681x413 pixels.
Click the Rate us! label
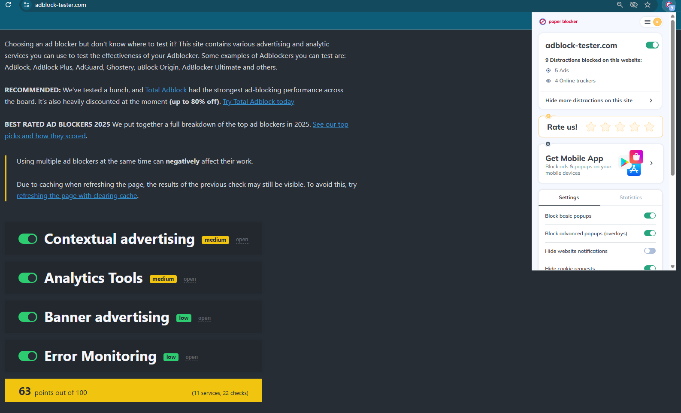[562, 127]
